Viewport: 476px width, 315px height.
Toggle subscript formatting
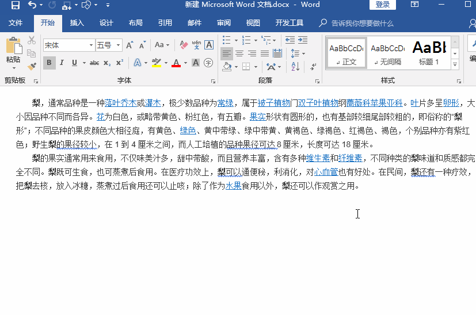107,63
